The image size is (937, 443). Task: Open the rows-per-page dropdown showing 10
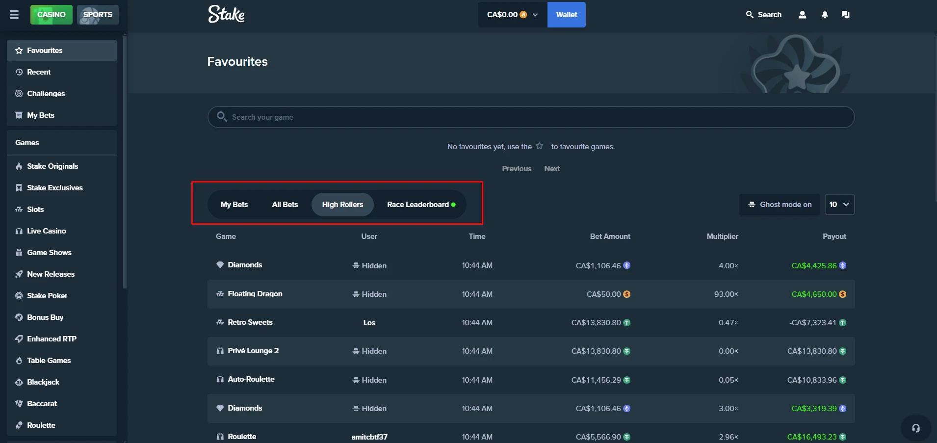click(839, 205)
